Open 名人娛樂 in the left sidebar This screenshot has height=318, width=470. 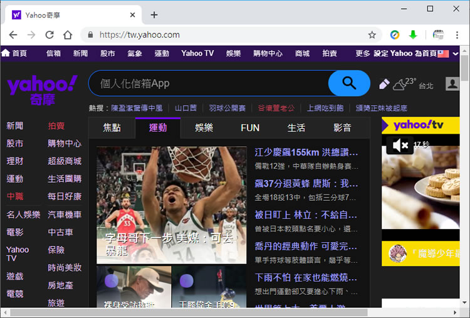click(x=23, y=215)
